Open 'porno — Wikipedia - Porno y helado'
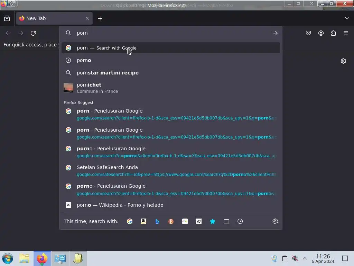The image size is (354, 266). [171, 205]
